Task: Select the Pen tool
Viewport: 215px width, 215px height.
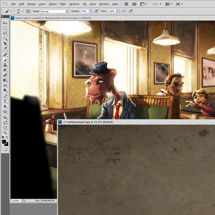Action: [5, 96]
